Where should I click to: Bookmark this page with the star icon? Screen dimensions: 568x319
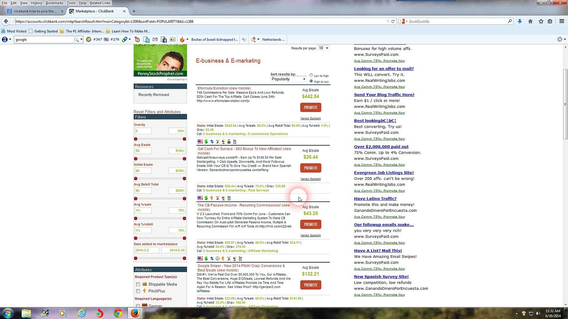[541, 21]
